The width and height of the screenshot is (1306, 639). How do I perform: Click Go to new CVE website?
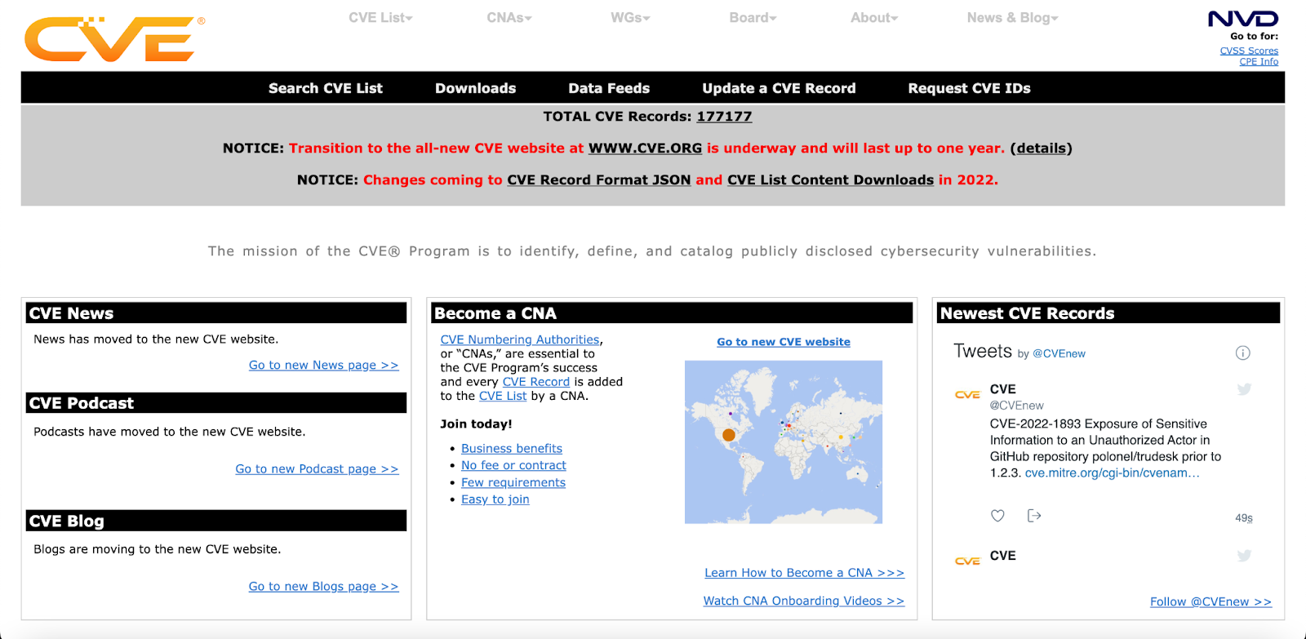pyautogui.click(x=784, y=342)
